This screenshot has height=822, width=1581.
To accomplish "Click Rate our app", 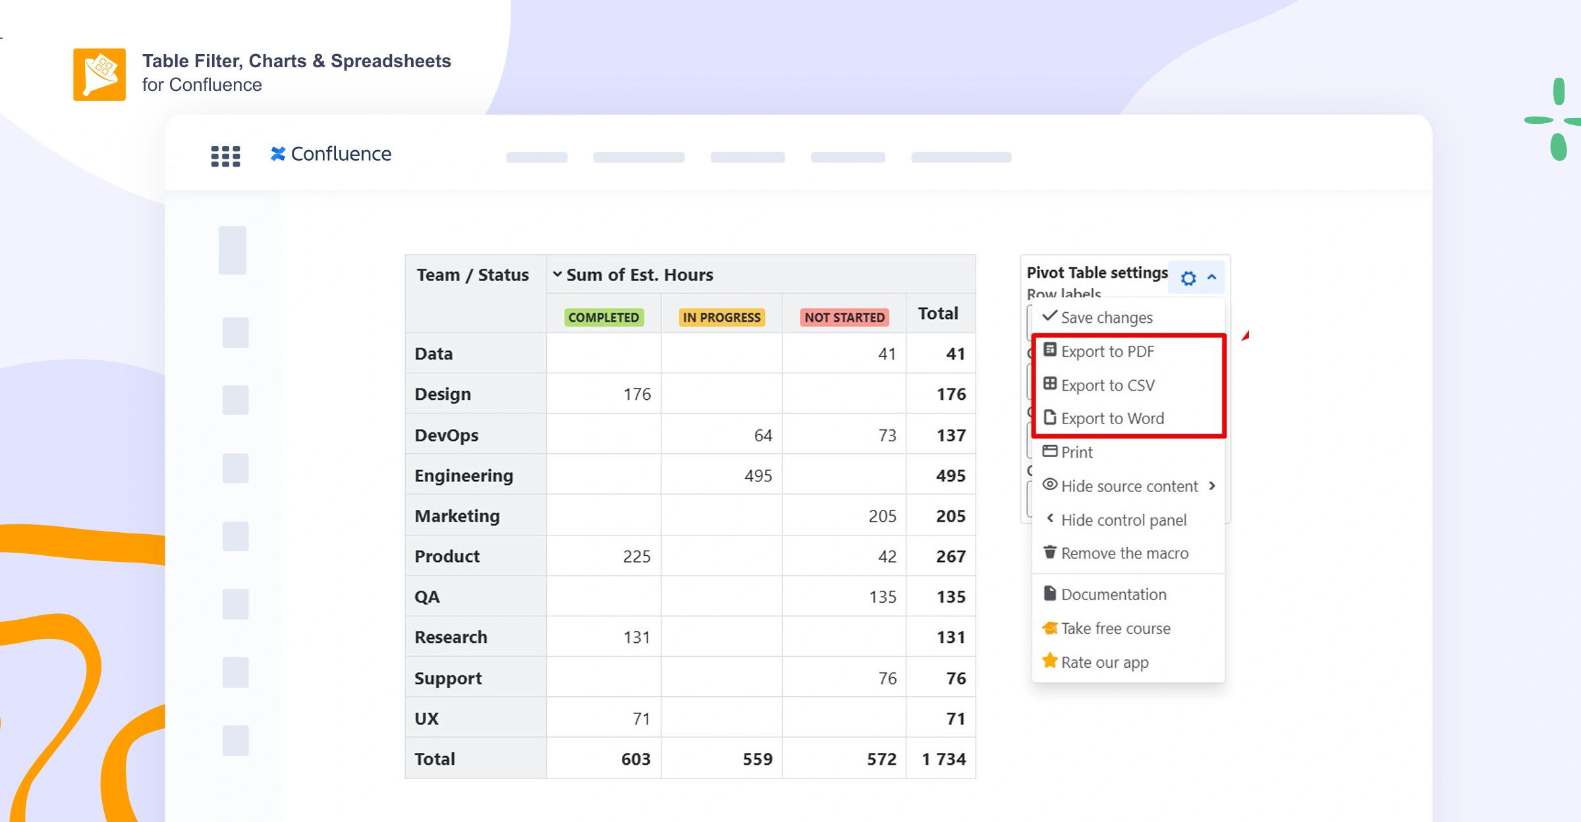I will click(x=1105, y=661).
